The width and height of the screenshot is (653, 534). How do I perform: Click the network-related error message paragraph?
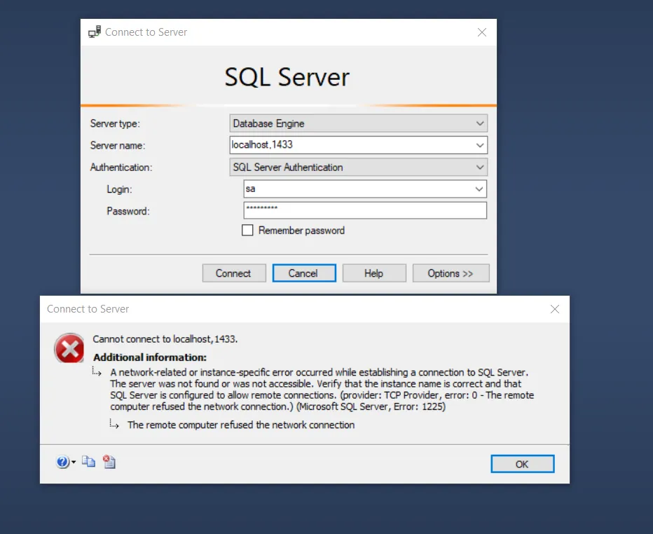coord(322,390)
